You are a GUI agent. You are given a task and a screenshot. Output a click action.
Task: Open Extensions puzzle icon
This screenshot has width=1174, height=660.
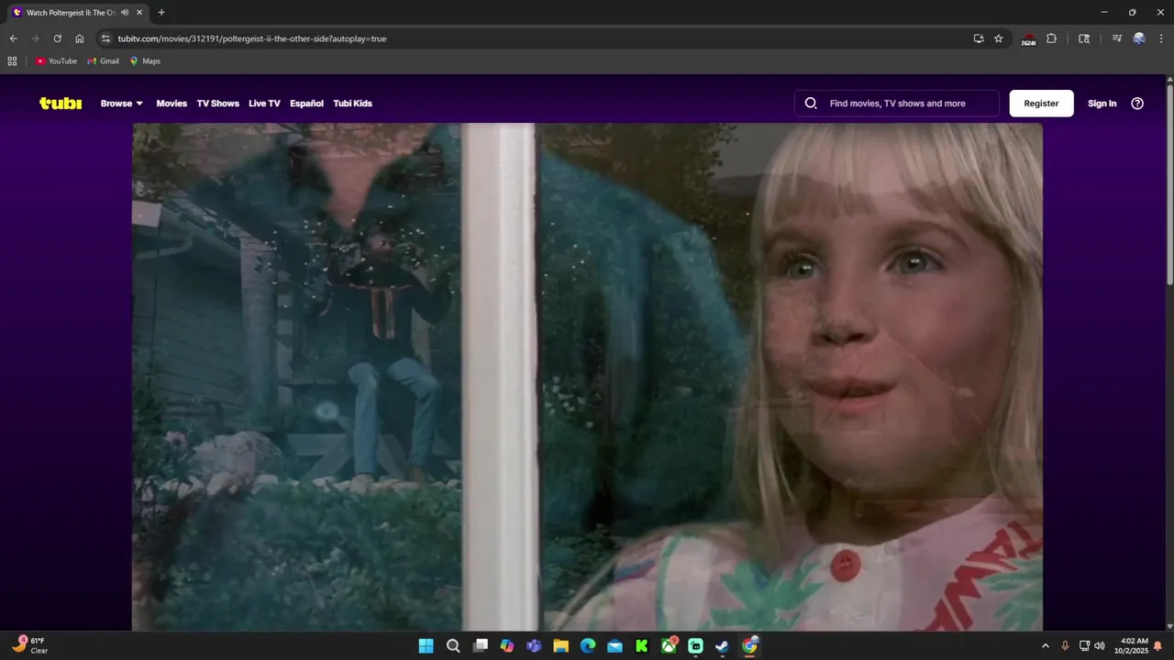pyautogui.click(x=1052, y=38)
